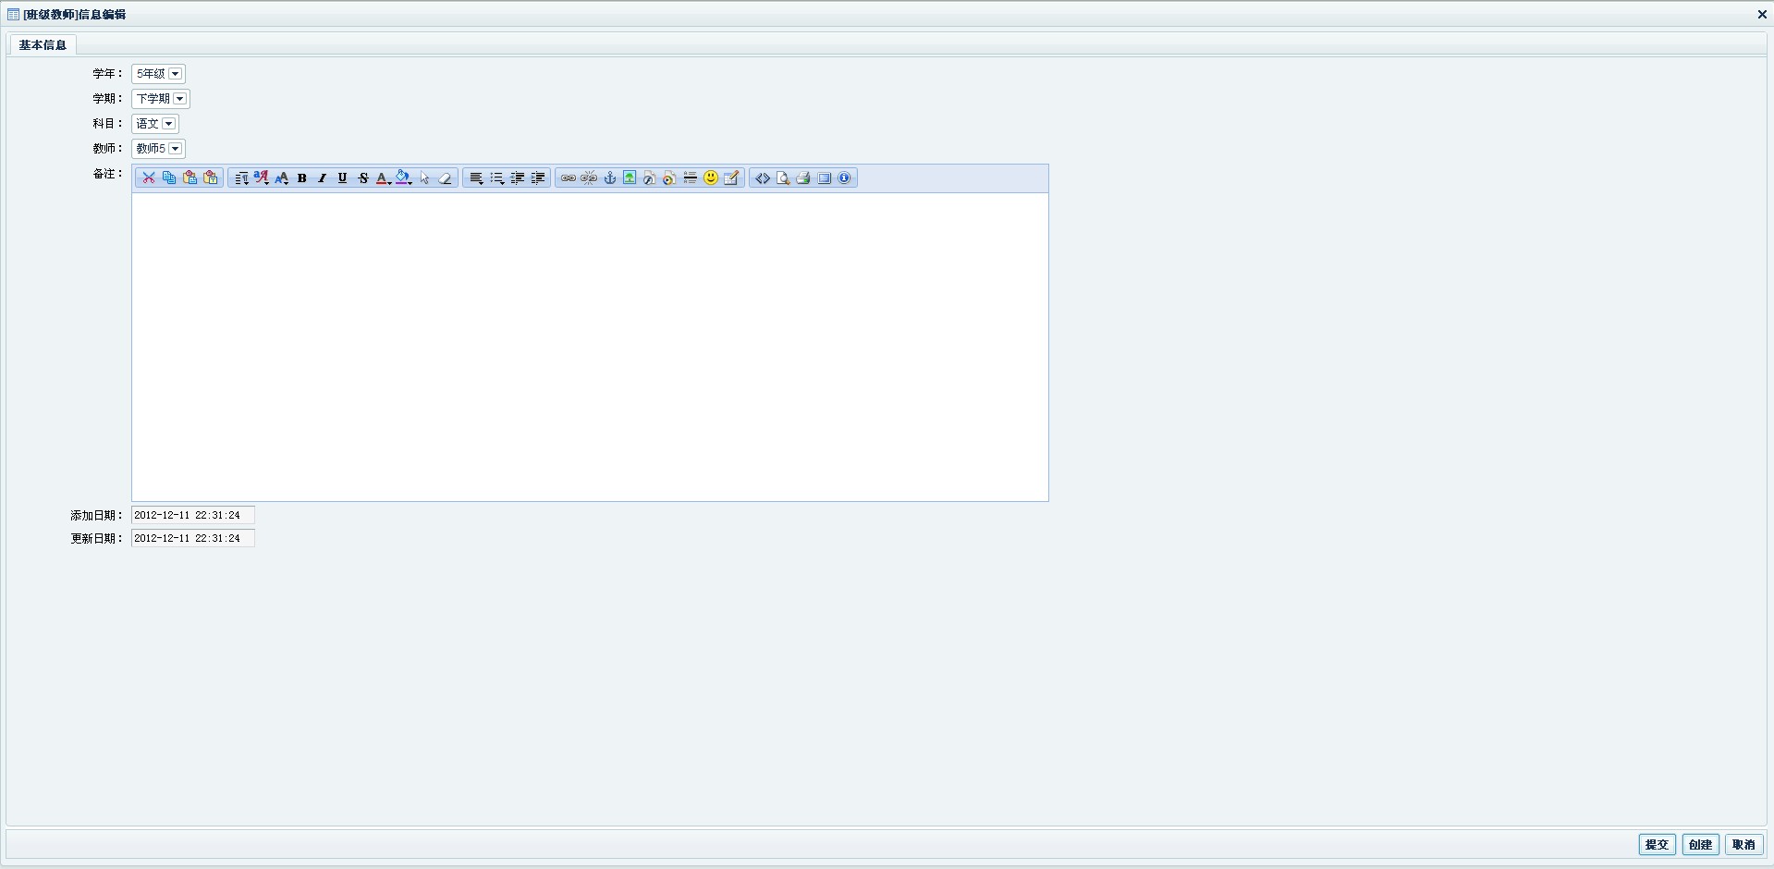Switch to HTML source code view

click(x=763, y=177)
